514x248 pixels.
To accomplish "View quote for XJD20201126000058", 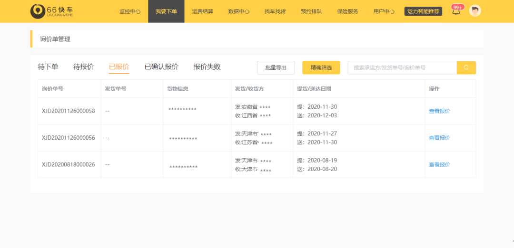I will [x=440, y=111].
